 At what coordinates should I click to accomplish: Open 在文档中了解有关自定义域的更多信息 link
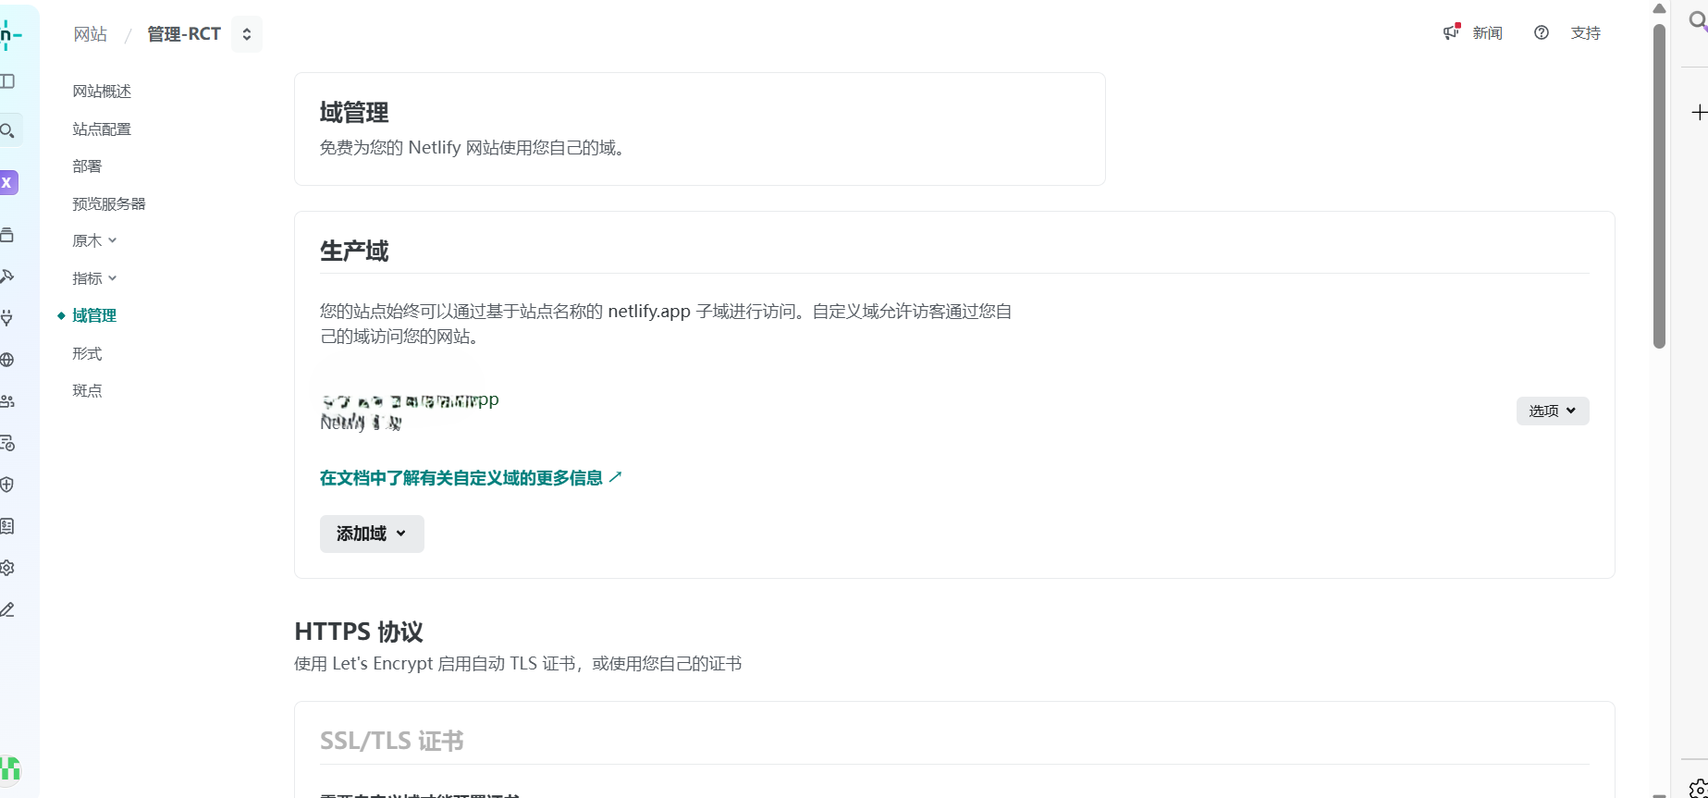[x=471, y=478]
